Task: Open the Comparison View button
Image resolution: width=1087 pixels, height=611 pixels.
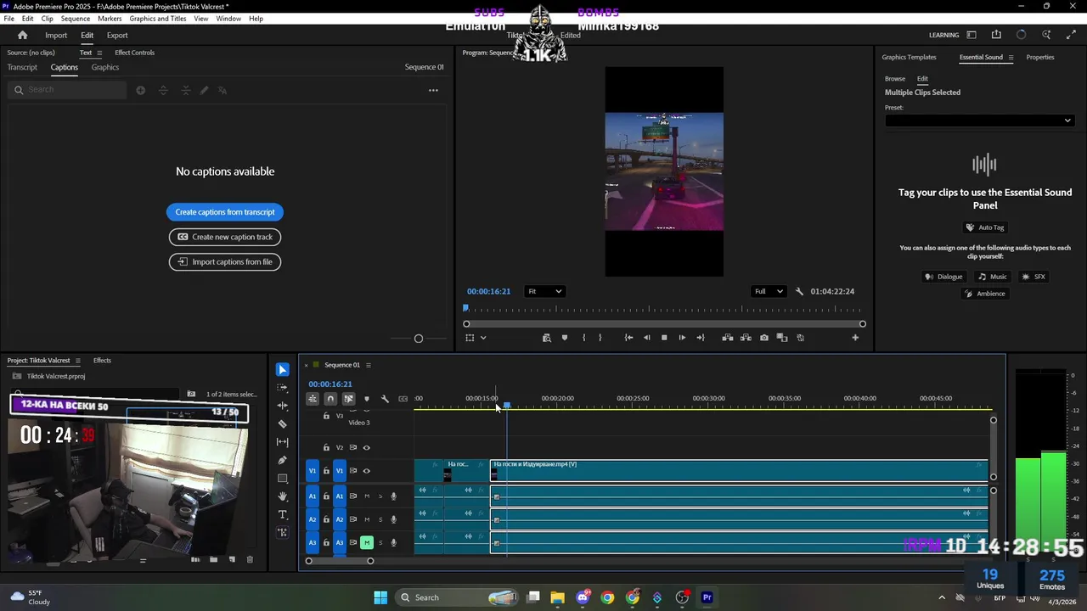Action: point(782,338)
